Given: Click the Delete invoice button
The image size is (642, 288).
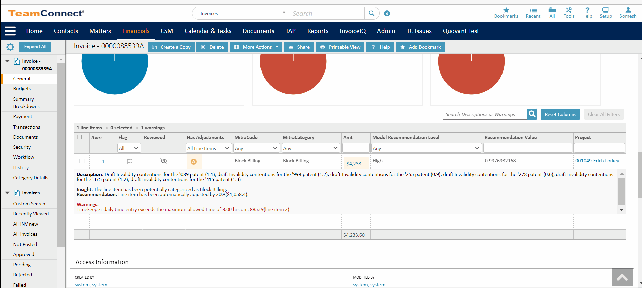Looking at the screenshot, I should (212, 47).
